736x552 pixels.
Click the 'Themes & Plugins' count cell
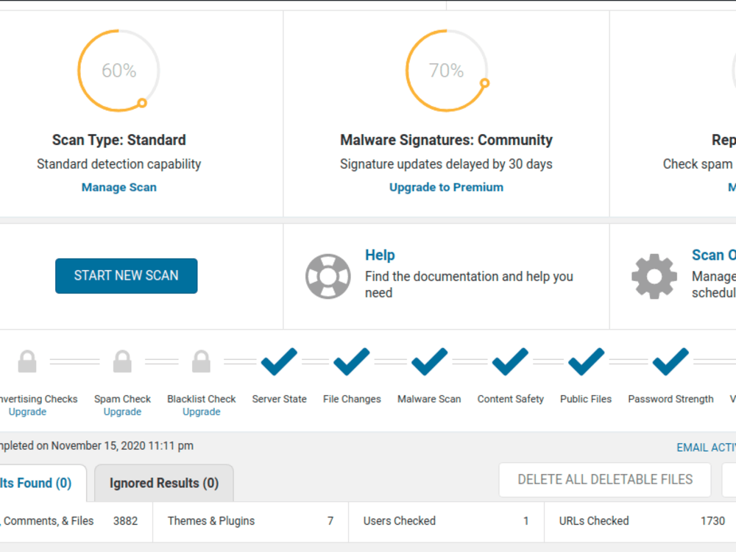tap(251, 521)
